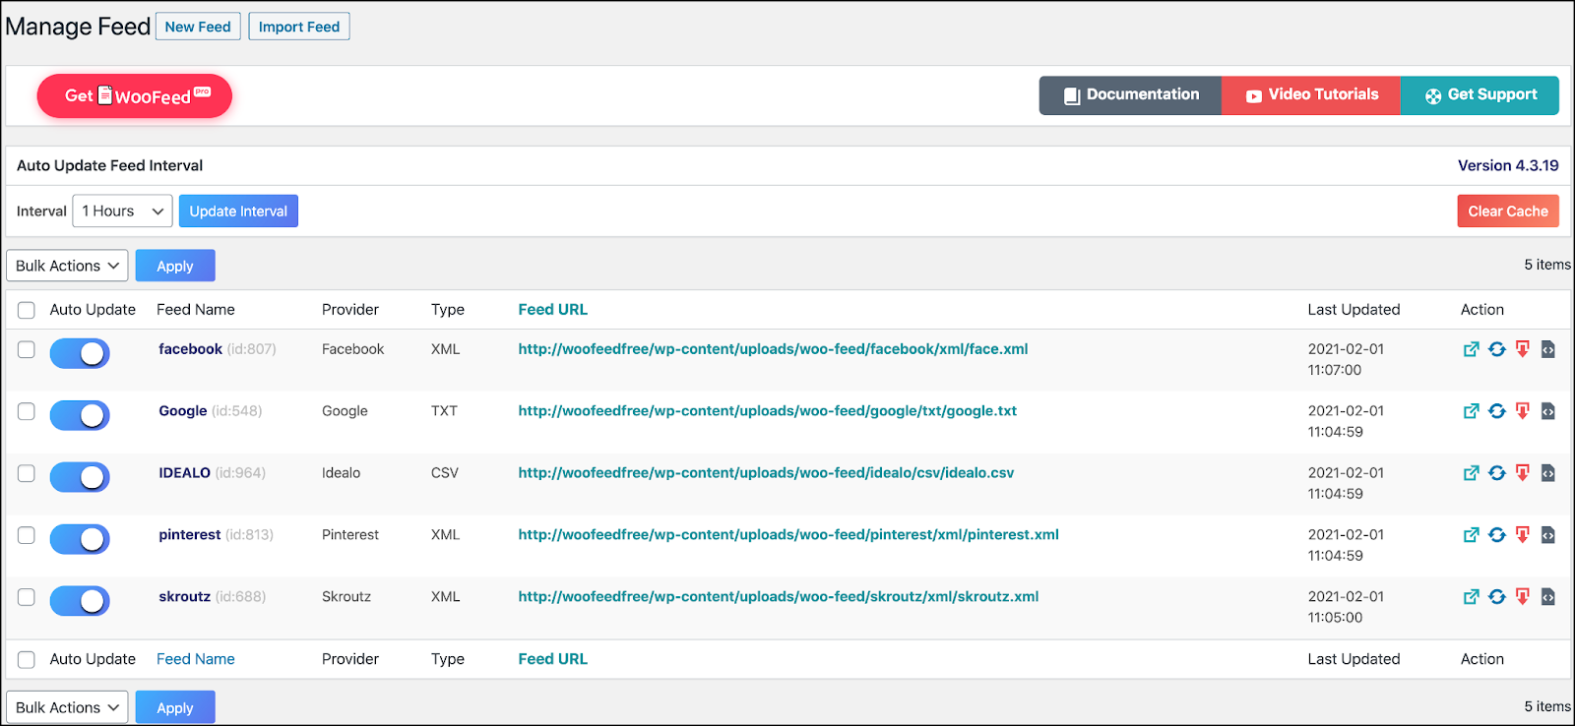Viewport: 1575px width, 726px height.
Task: Regenerate the facebook feed with the refresh icon
Action: click(x=1497, y=349)
